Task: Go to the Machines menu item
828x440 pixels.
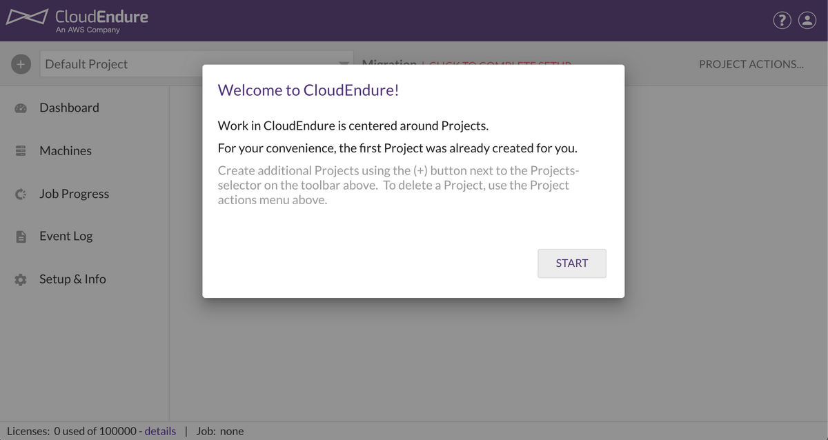Action: [x=66, y=150]
